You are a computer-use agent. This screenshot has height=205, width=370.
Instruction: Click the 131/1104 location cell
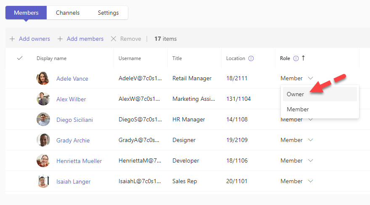click(x=238, y=99)
